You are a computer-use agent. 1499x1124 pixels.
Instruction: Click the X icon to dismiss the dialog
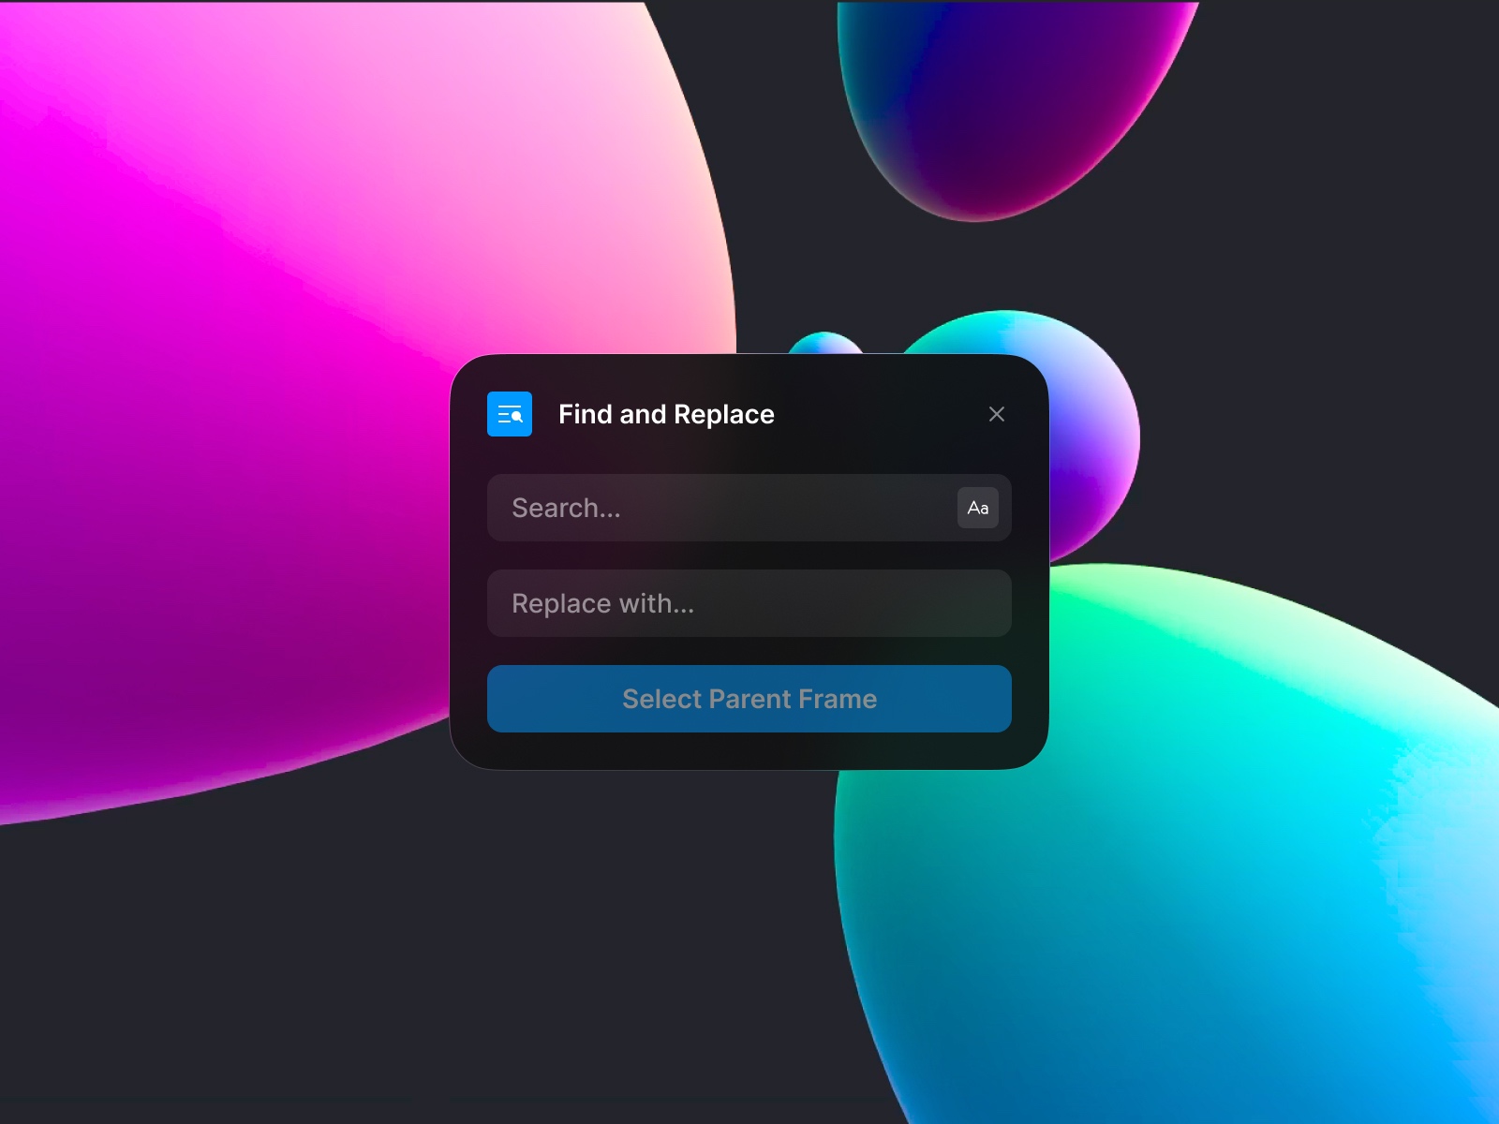(997, 414)
